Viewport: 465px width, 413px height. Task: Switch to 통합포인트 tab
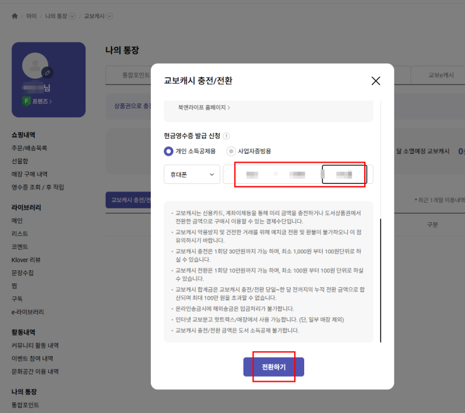(x=136, y=75)
